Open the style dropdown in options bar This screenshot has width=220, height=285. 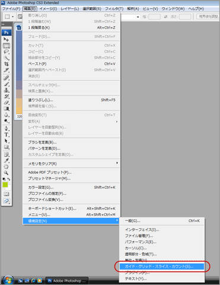(138, 17)
